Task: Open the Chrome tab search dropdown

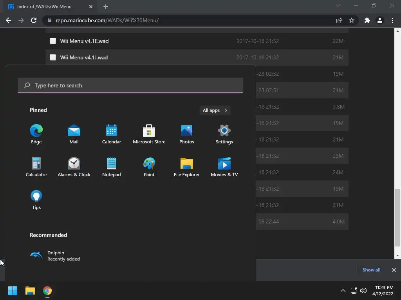Action: point(338,5)
